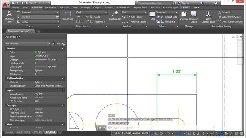Expand the Text panel flyout
Screen dimensions: 246x138
click(x=30, y=26)
